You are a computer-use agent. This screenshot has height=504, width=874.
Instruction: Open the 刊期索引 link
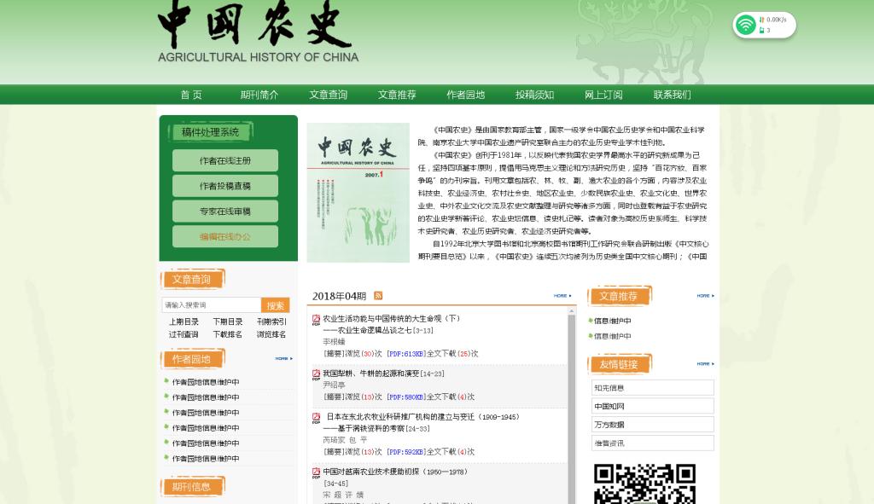tap(271, 322)
